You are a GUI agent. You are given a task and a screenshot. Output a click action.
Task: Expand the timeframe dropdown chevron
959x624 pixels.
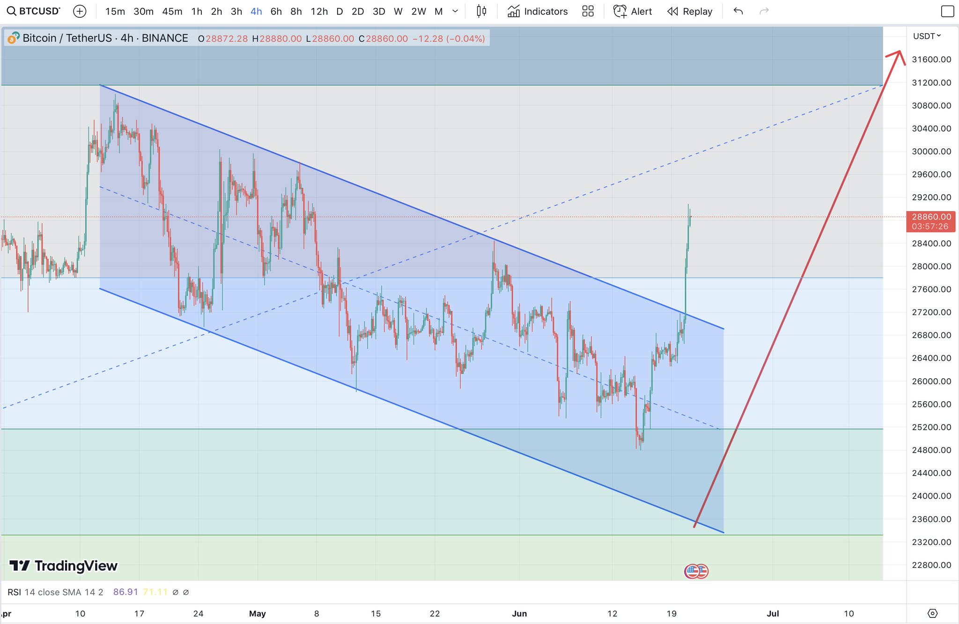[455, 11]
